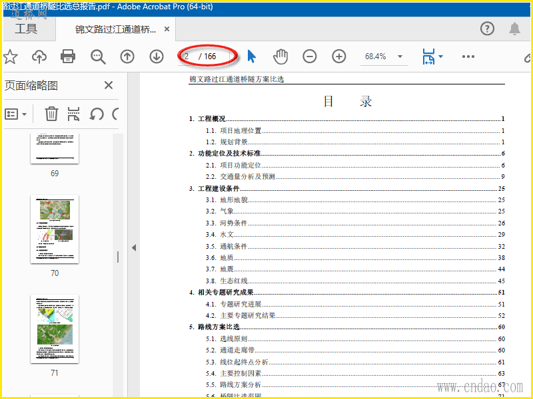Screen dimensions: 533x399
Task: Activate the hand pan tool
Action: click(280, 57)
